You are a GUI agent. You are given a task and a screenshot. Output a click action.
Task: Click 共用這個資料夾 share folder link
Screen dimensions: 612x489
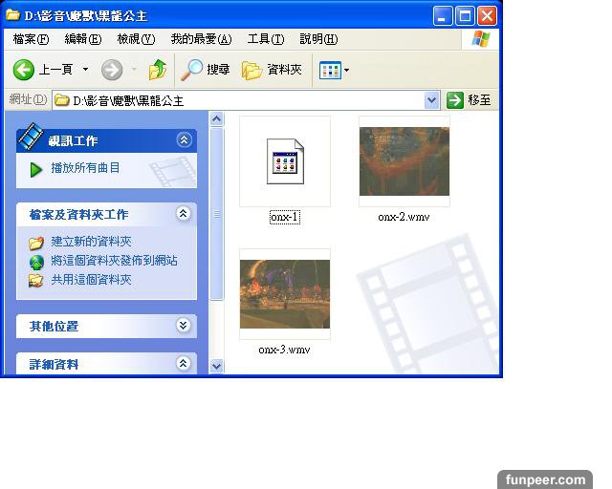[x=91, y=280]
